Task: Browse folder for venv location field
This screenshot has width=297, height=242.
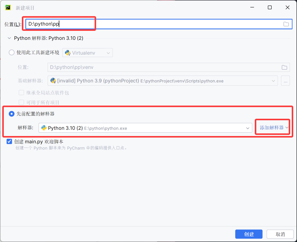Action: point(284,67)
